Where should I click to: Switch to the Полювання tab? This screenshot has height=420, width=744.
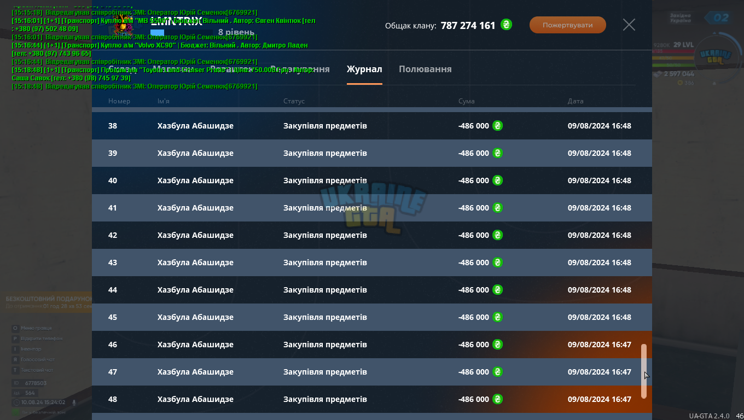click(425, 69)
